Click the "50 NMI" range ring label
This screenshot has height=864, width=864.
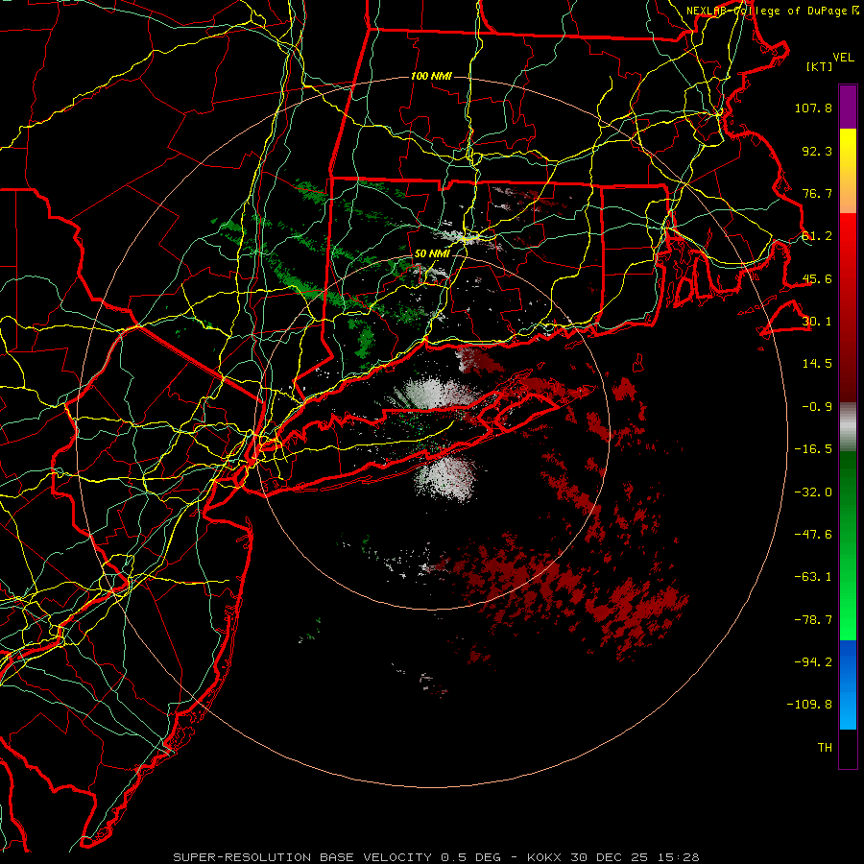point(431,253)
